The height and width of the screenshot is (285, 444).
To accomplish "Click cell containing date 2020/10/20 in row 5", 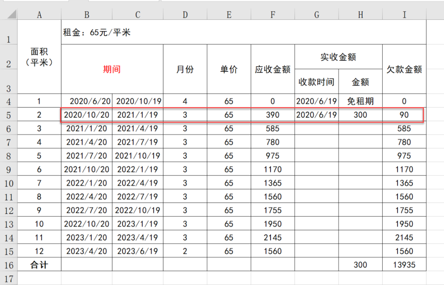I will click(87, 115).
